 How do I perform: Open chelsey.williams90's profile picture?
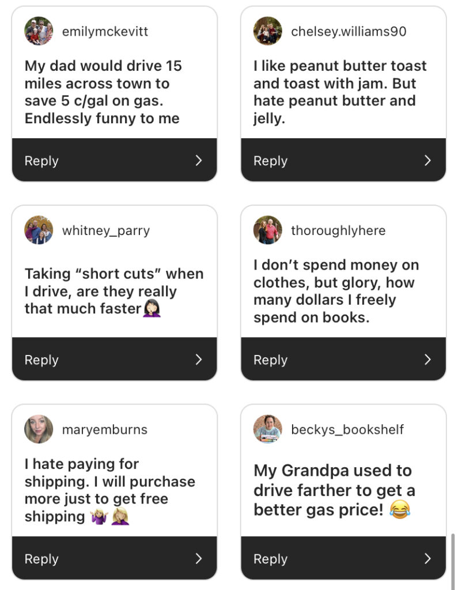[267, 31]
